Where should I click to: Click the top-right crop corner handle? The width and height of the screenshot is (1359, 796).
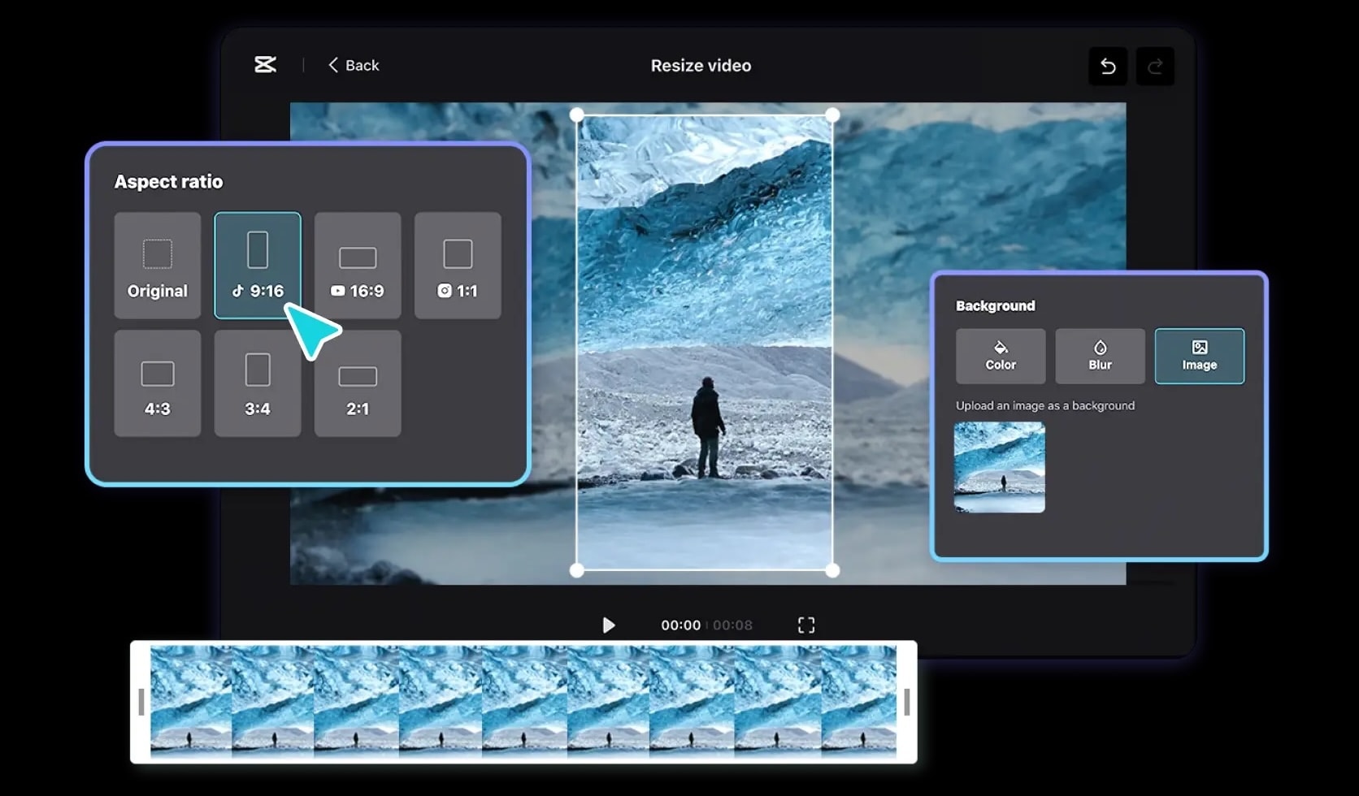pos(832,115)
